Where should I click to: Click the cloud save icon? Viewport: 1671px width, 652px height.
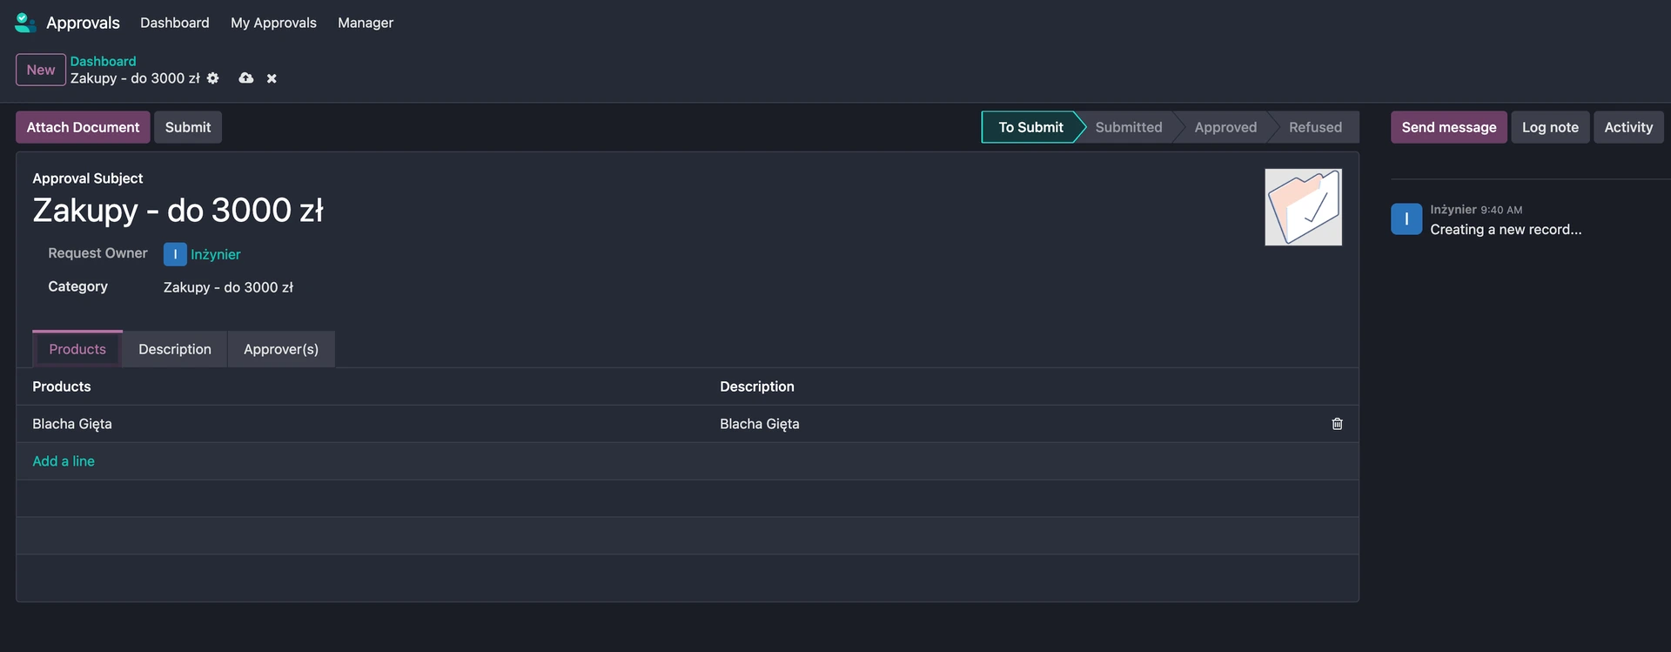click(246, 78)
